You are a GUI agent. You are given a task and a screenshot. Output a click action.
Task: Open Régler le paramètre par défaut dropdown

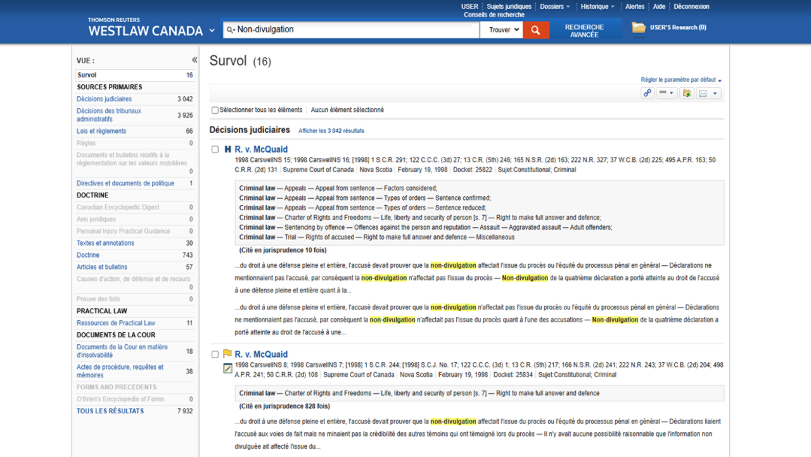[x=679, y=79]
